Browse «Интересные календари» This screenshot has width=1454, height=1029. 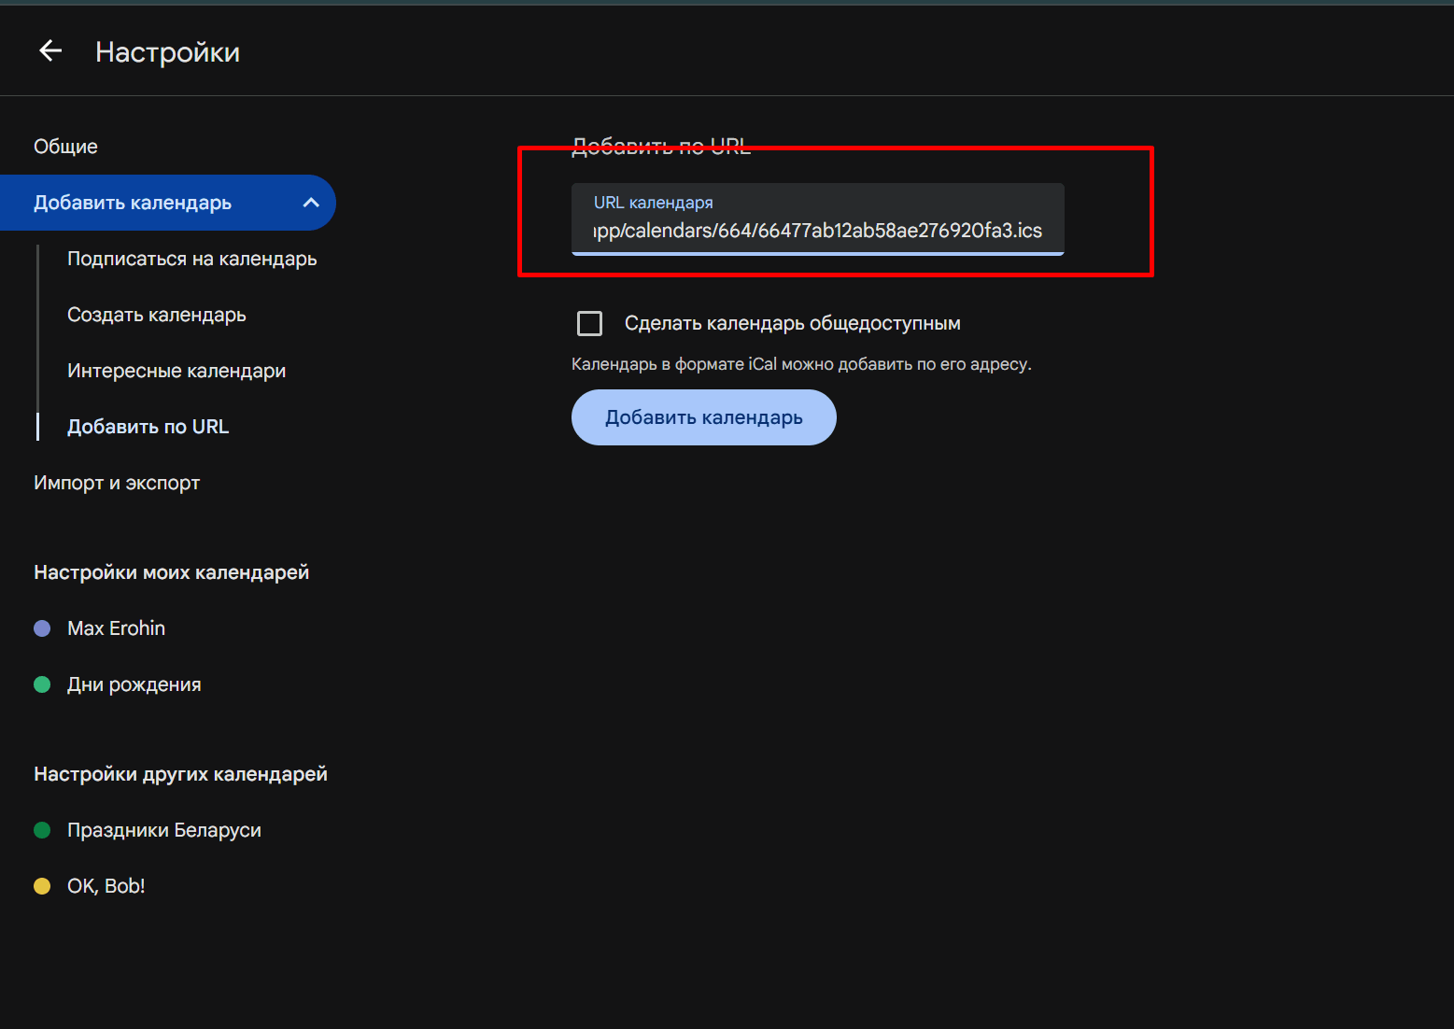click(x=176, y=370)
